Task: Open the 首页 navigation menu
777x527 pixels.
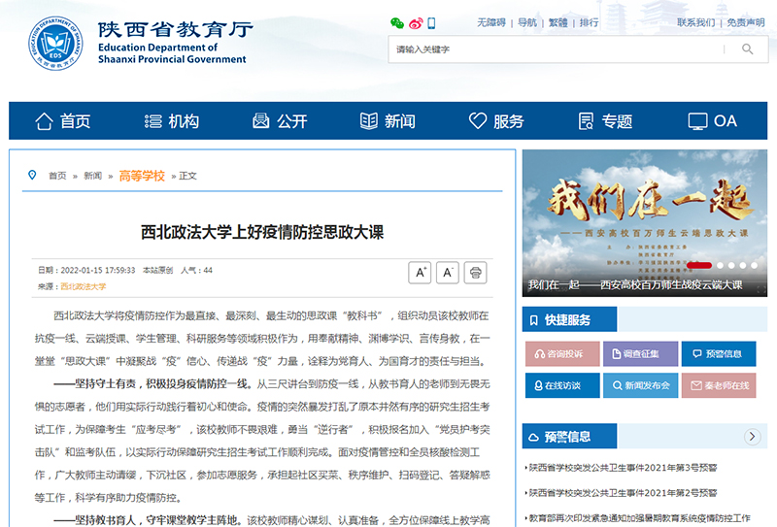Action: click(x=63, y=121)
